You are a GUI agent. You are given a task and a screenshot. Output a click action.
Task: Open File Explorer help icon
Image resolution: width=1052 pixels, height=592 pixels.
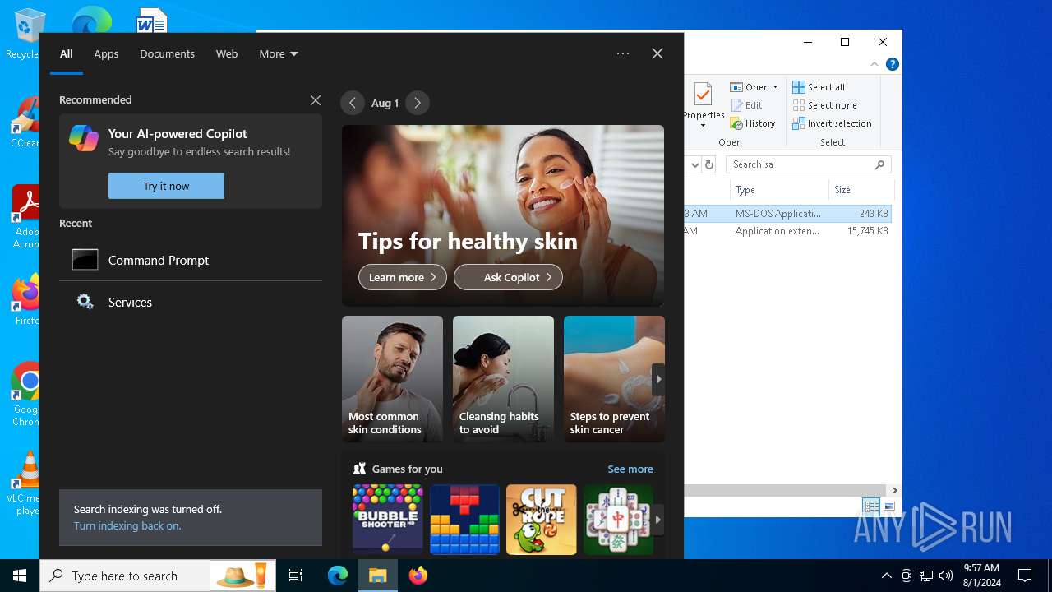click(892, 64)
